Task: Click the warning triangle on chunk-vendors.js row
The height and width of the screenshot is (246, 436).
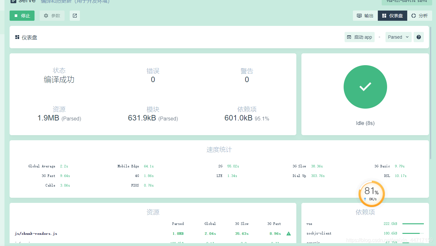Action: pos(289,234)
